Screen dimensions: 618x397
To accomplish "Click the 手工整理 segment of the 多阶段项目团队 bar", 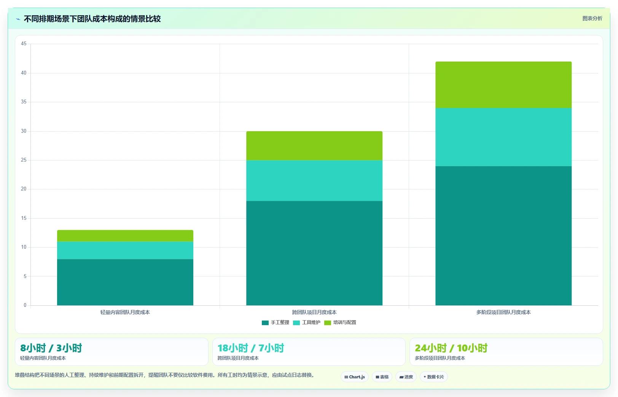I will click(x=503, y=236).
